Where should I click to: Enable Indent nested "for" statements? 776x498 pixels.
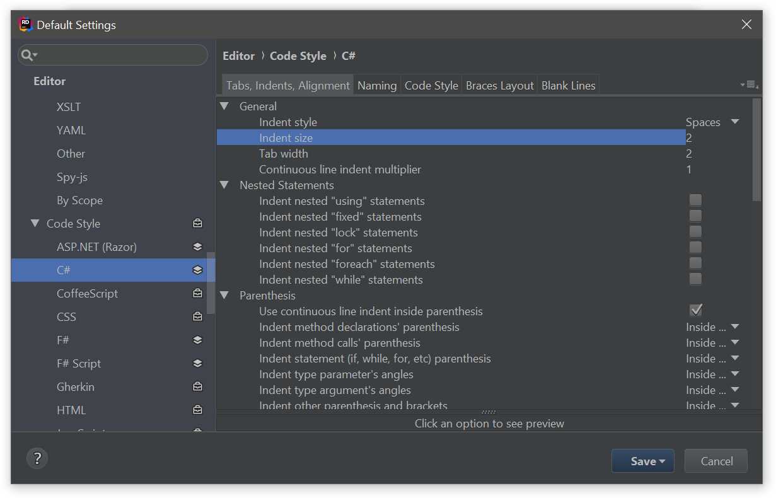pyautogui.click(x=695, y=248)
